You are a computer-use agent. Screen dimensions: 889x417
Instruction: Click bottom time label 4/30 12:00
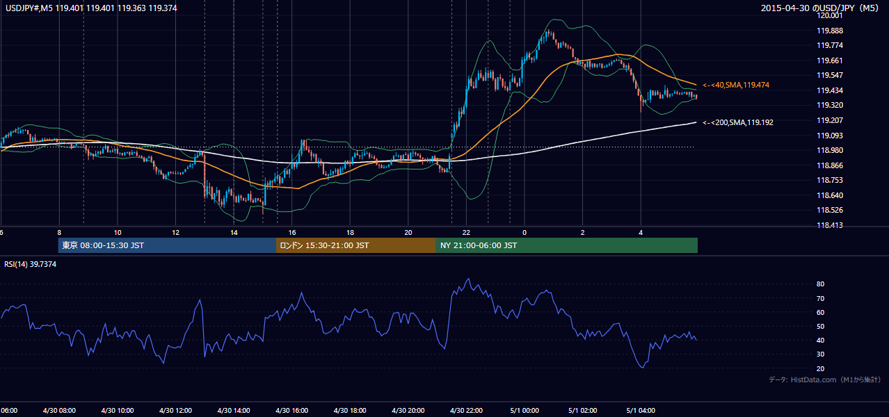point(176,411)
